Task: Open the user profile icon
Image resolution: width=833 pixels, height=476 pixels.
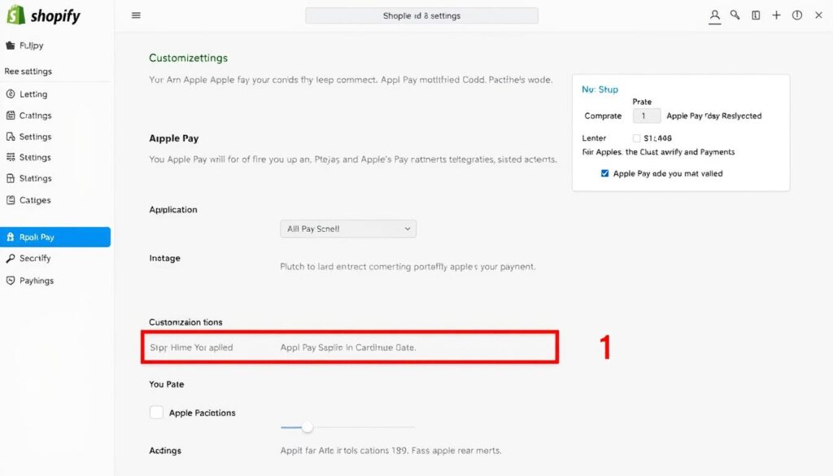Action: [x=715, y=15]
